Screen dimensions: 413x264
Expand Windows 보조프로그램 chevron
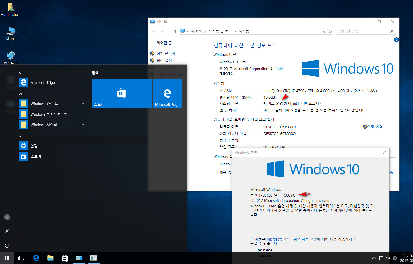click(83, 114)
